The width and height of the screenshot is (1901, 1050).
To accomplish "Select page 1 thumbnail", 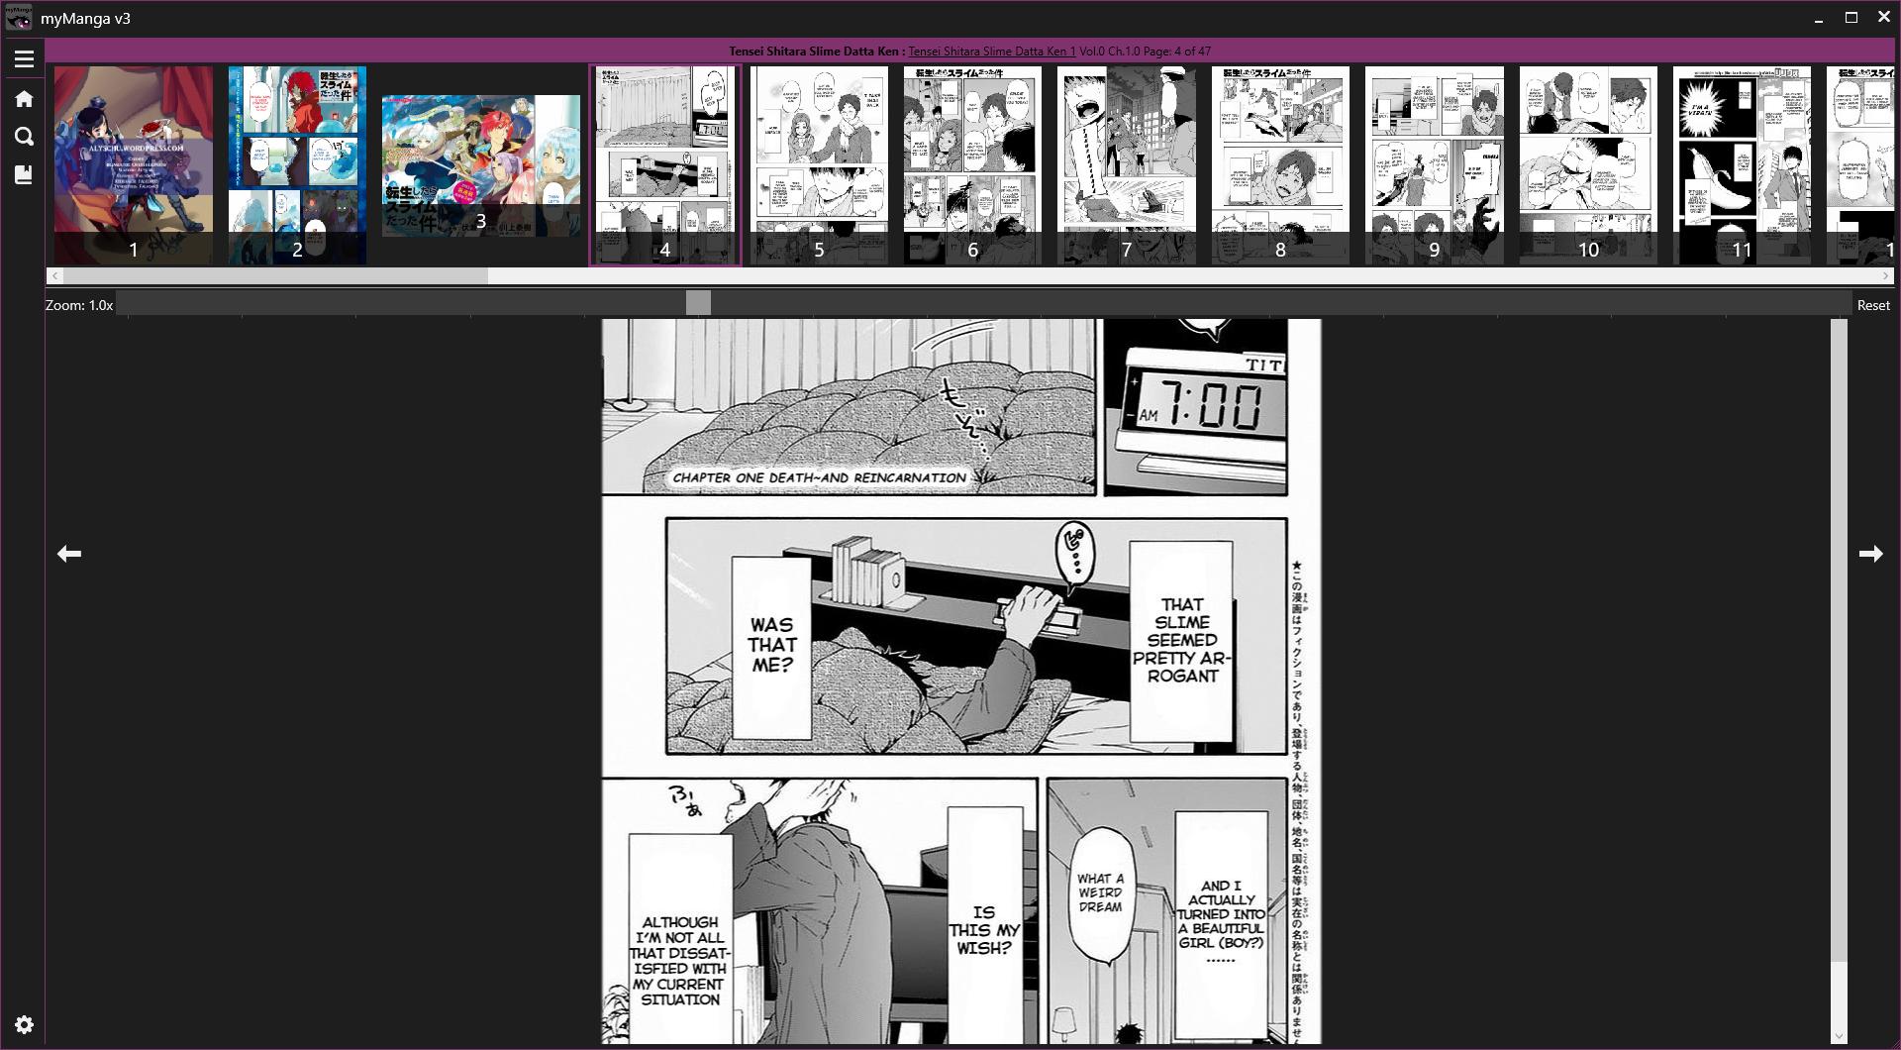I will [134, 165].
